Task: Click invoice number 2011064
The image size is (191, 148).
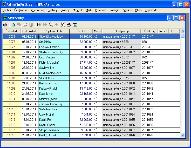Action: (149, 114)
